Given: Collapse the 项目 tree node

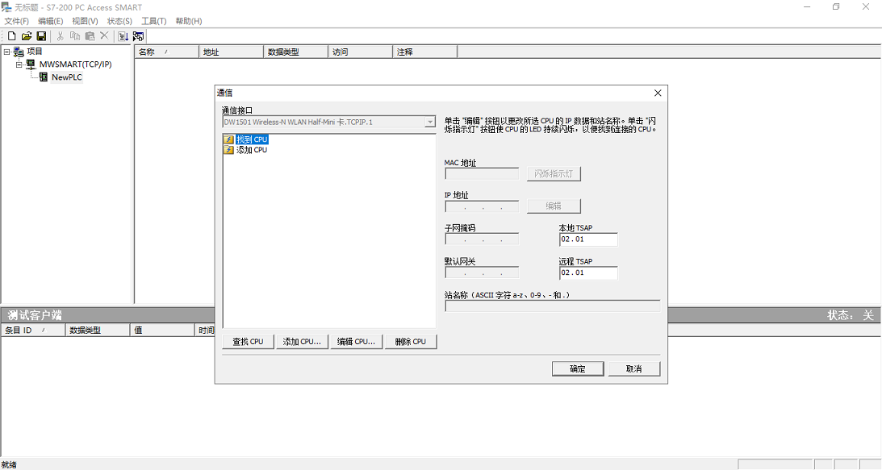Looking at the screenshot, I should tap(6, 51).
